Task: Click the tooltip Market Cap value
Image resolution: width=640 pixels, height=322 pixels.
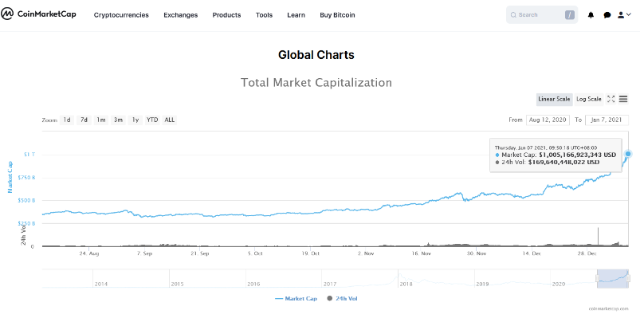Action: pyautogui.click(x=577, y=155)
